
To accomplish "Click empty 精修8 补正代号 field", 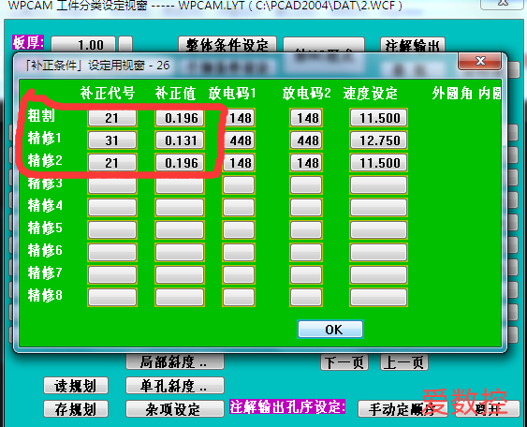I will [112, 298].
